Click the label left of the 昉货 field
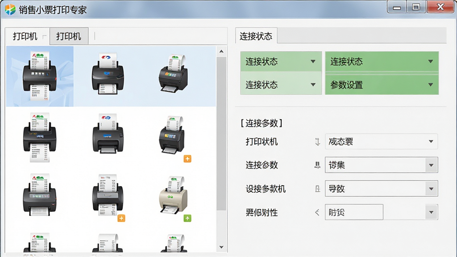This screenshot has width=457, height=257. (x=262, y=212)
